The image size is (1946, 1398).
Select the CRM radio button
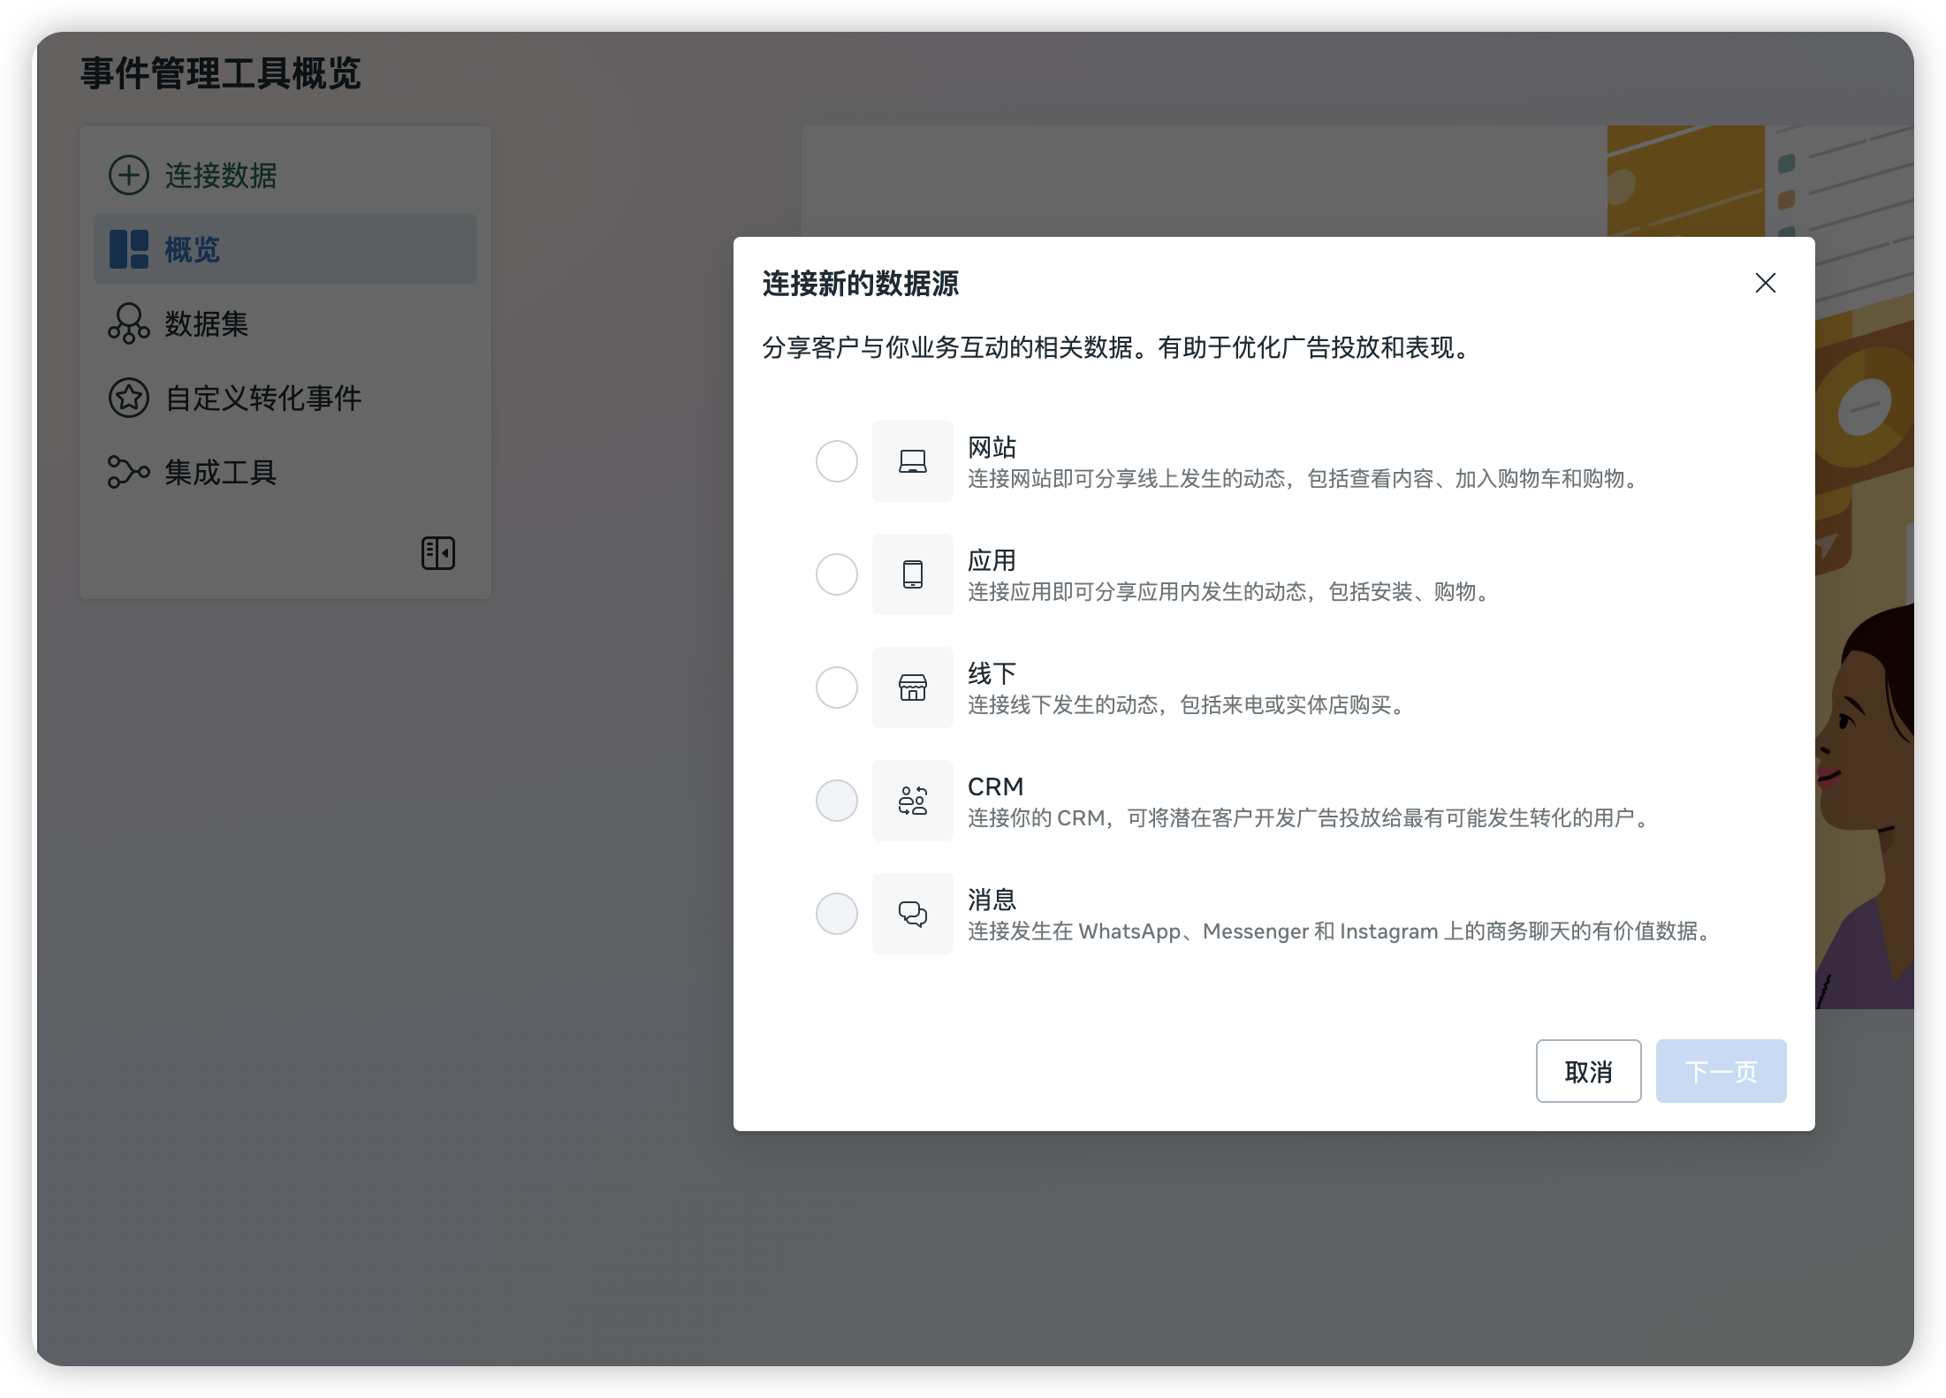point(836,801)
